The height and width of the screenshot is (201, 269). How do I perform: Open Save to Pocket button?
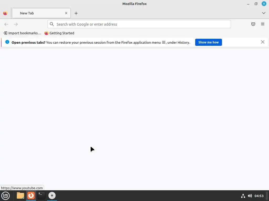253,24
